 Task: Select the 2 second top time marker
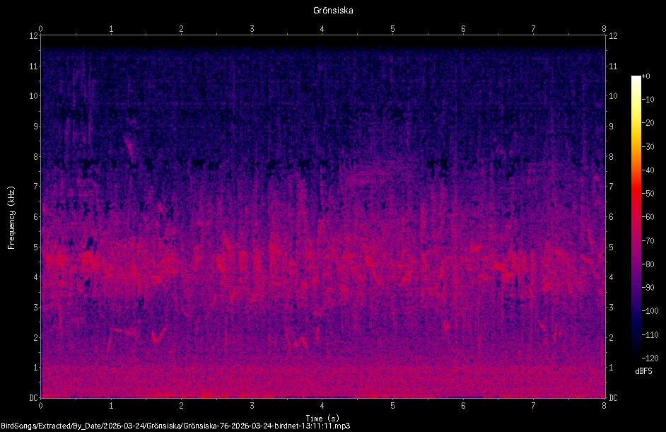click(x=182, y=29)
